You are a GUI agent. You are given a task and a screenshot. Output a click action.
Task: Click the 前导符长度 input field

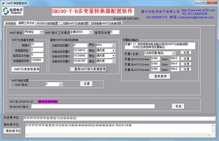pyautogui.click(x=115, y=32)
